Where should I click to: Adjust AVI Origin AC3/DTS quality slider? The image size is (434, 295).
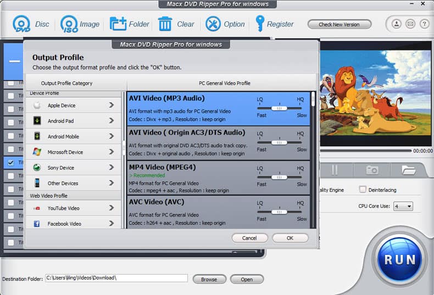coord(279,142)
